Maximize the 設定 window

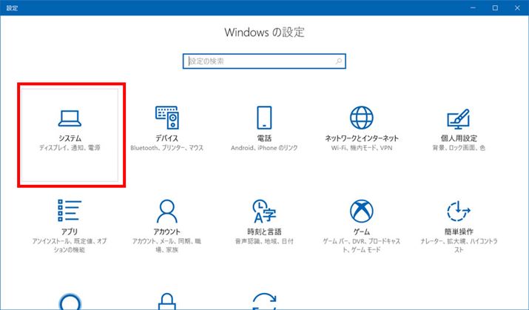coord(495,7)
